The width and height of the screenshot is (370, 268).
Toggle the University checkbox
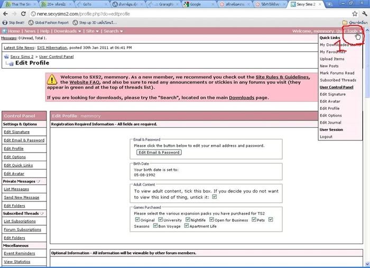tap(161, 219)
